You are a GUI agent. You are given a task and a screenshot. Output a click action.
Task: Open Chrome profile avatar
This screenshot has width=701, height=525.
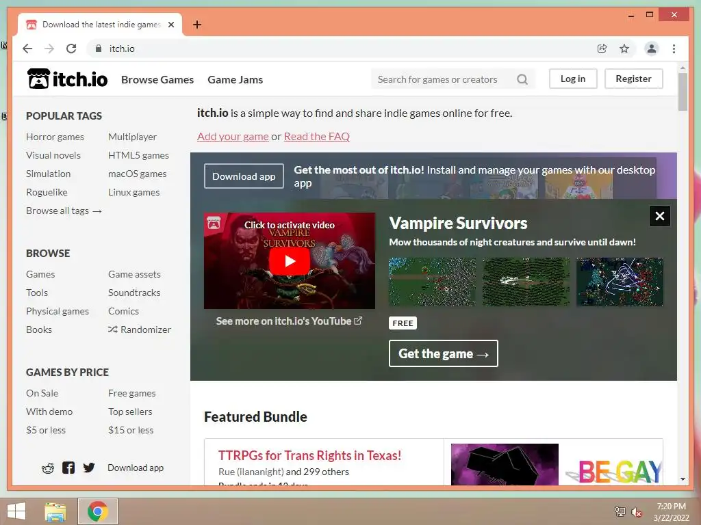[652, 49]
